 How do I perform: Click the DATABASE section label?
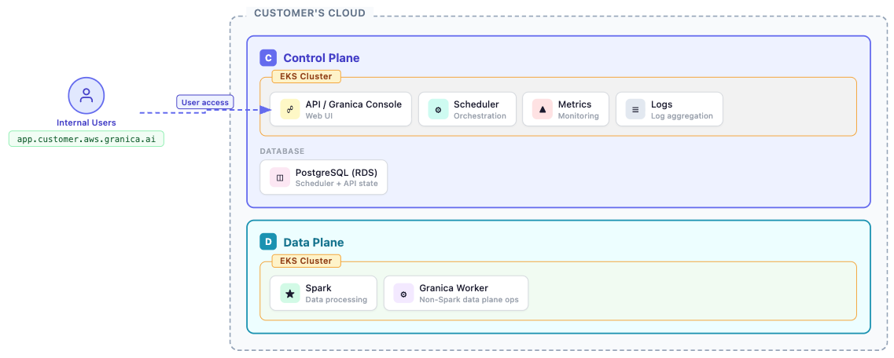[282, 152]
